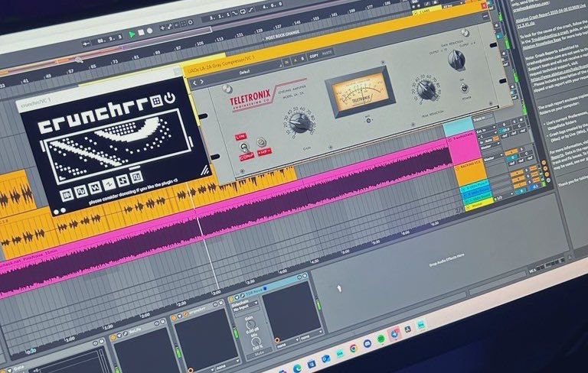Select the highlighted crunchrr mode with a bar above it
The width and height of the screenshot is (588, 373).
tap(136, 177)
